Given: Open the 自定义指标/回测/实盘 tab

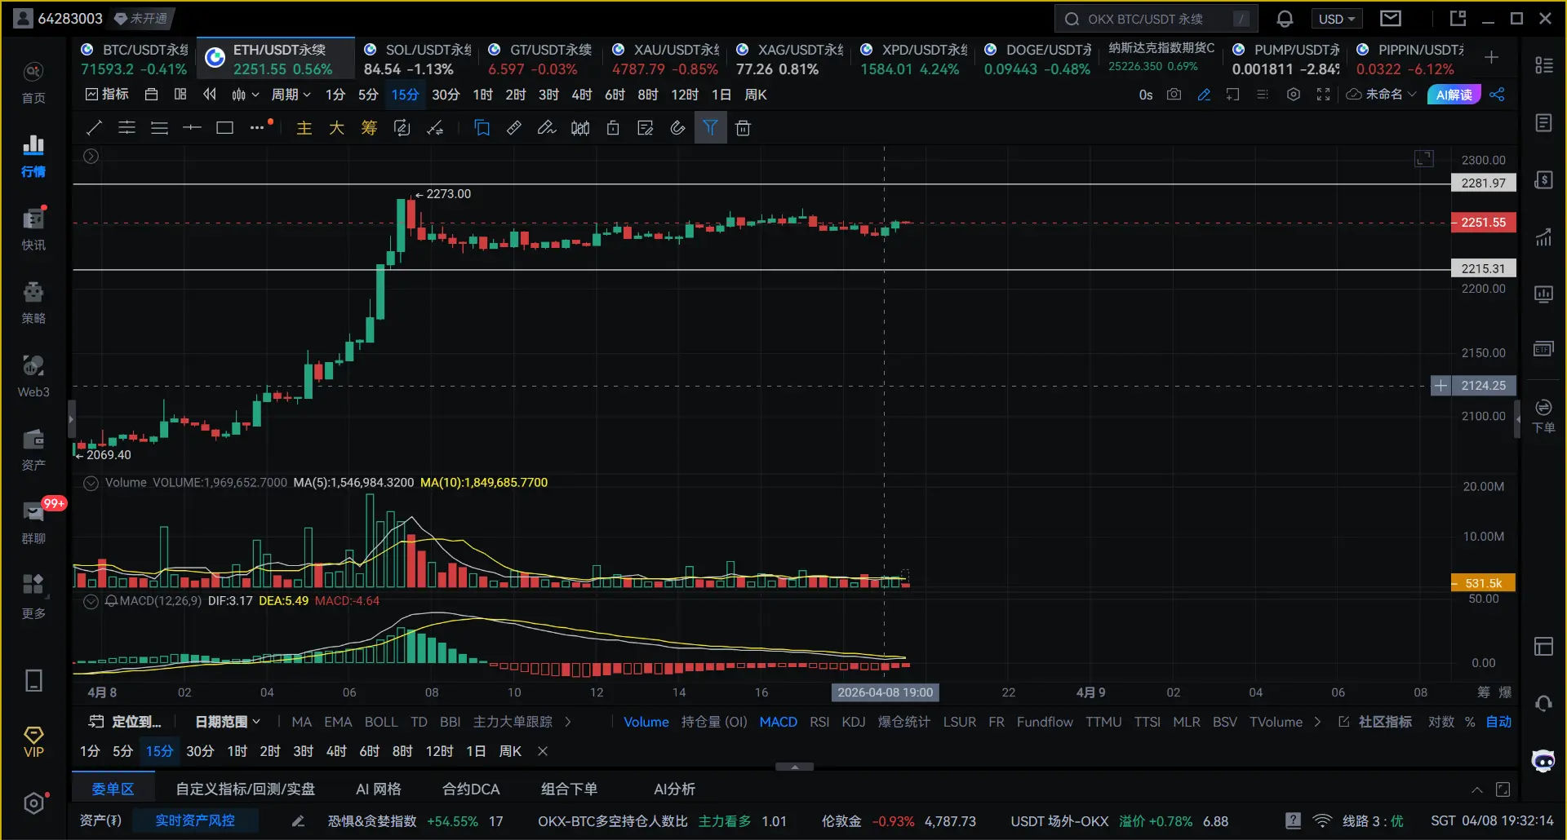Looking at the screenshot, I should (x=245, y=789).
